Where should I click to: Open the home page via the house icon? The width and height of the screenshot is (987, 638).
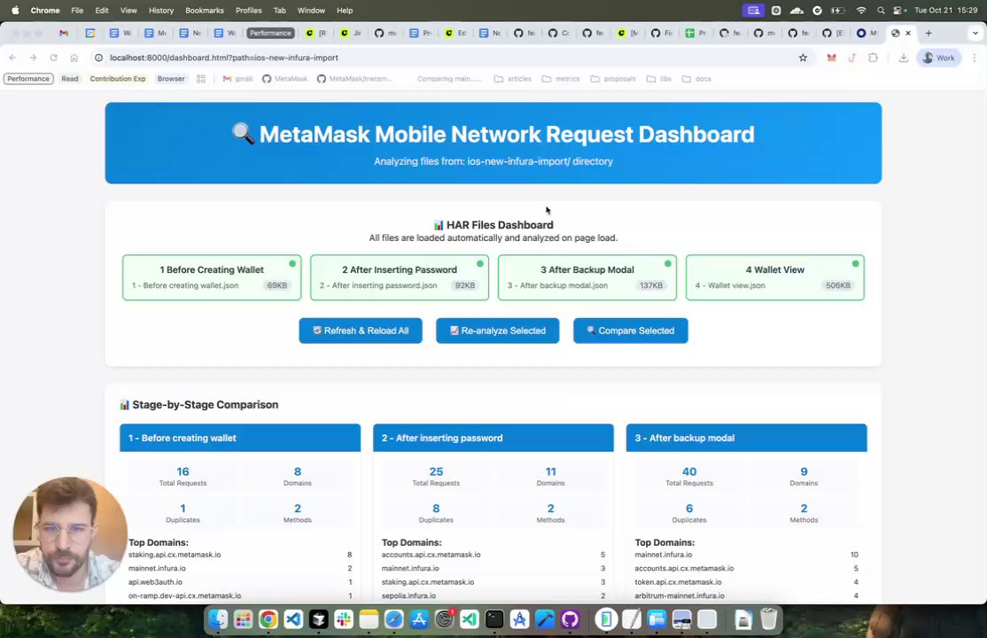pos(74,58)
